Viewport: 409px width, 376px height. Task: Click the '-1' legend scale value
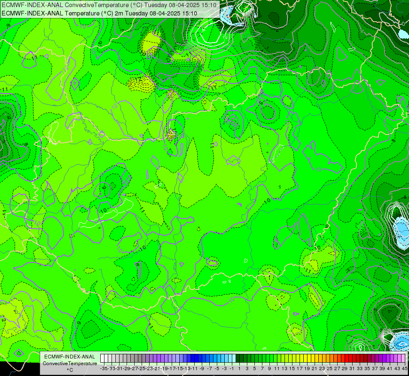pos(231,368)
